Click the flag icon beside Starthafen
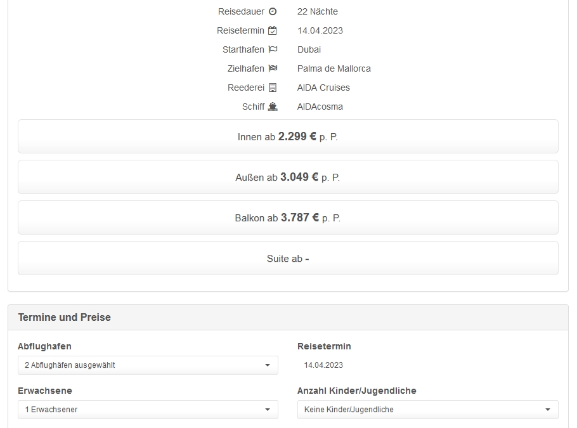Screen dimensions: 577x428 273,49
